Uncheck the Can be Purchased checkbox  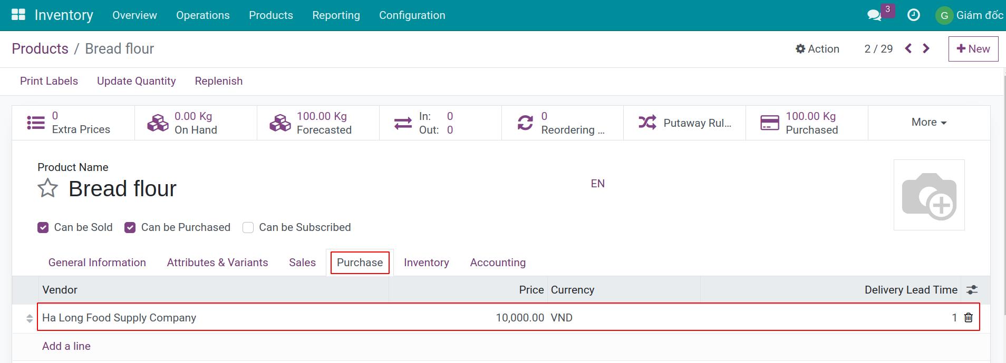(130, 227)
